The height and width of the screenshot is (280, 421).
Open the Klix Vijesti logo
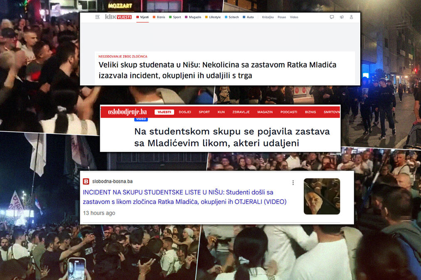point(118,17)
